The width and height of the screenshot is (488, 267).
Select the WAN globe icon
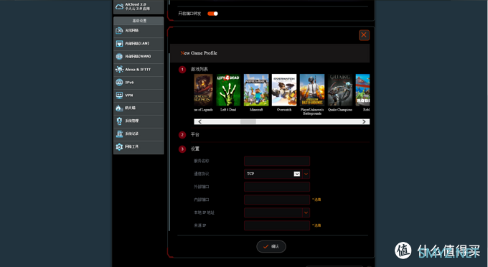pos(119,56)
